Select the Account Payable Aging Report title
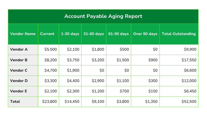 coord(103,16)
